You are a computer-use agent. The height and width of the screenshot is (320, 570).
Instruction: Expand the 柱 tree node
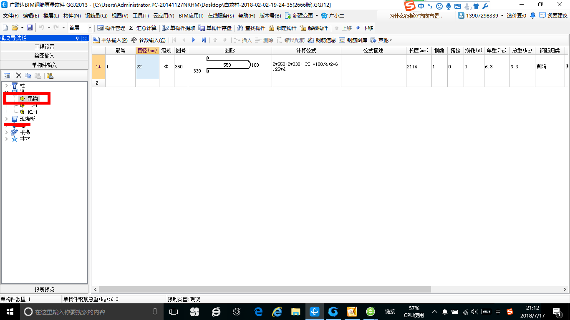coord(6,85)
